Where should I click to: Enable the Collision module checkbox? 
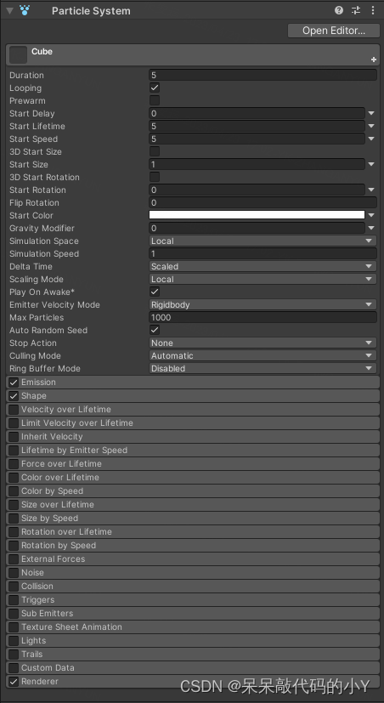click(14, 587)
